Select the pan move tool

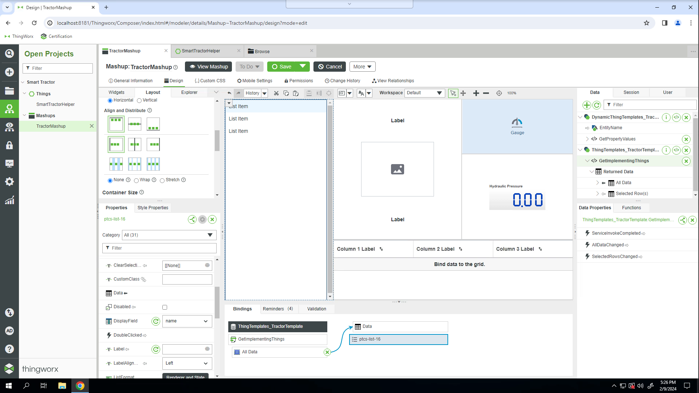pos(463,93)
